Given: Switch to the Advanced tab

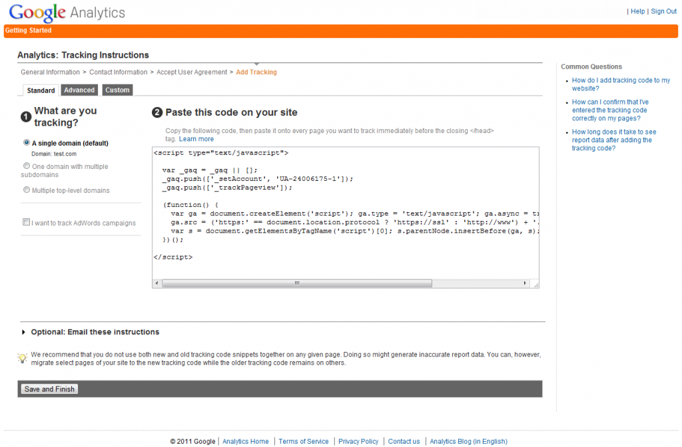Looking at the screenshot, I should (79, 90).
